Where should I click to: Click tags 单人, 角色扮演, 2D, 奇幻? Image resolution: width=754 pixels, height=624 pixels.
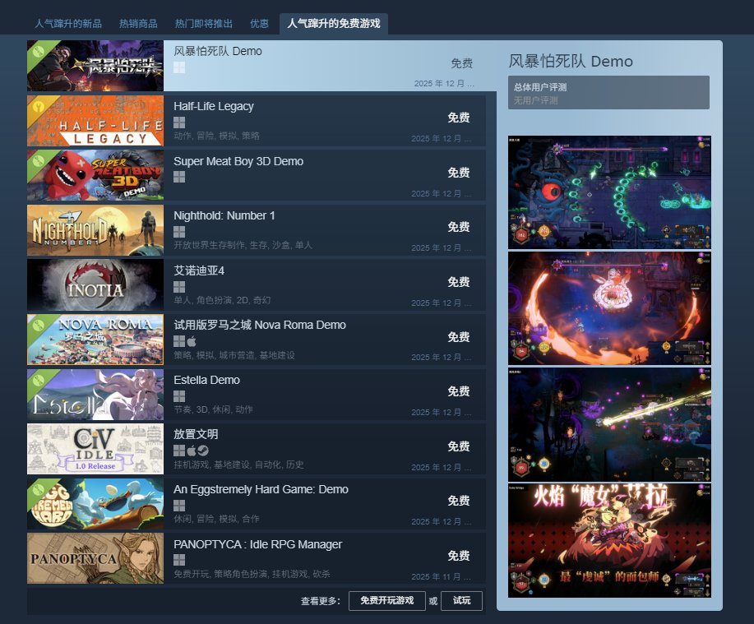pos(222,300)
